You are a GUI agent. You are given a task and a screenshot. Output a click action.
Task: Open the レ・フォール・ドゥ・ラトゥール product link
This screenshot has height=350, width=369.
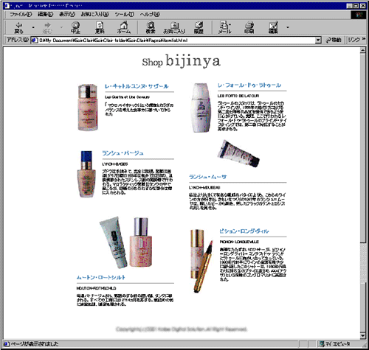pyautogui.click(x=249, y=85)
